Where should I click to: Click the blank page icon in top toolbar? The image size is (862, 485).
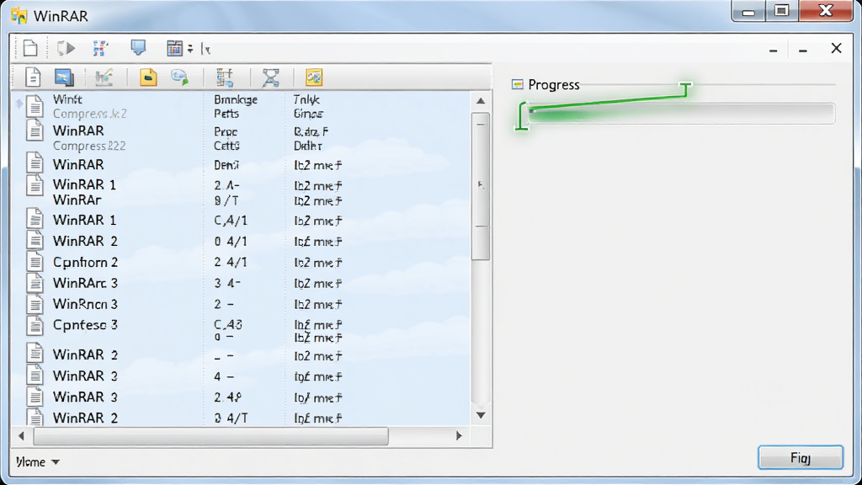[x=31, y=48]
